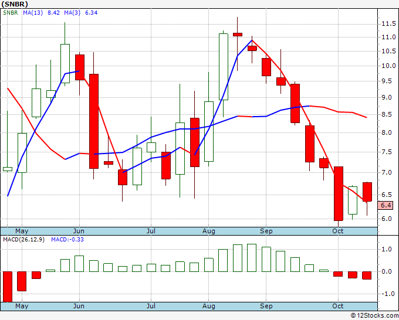
Task: Click the large red candlestick at start of October
Action: click(339, 193)
